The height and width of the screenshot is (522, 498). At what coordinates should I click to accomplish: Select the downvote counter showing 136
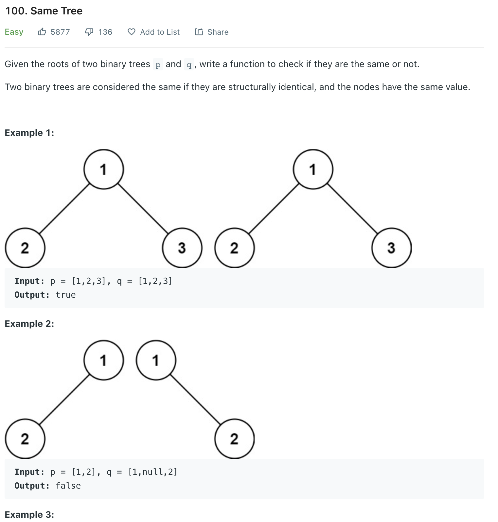(105, 32)
